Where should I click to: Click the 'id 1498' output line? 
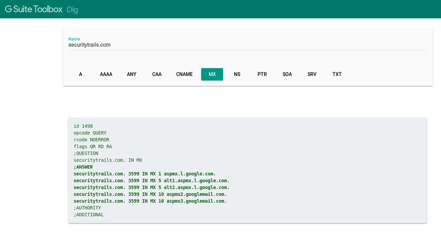click(x=83, y=126)
